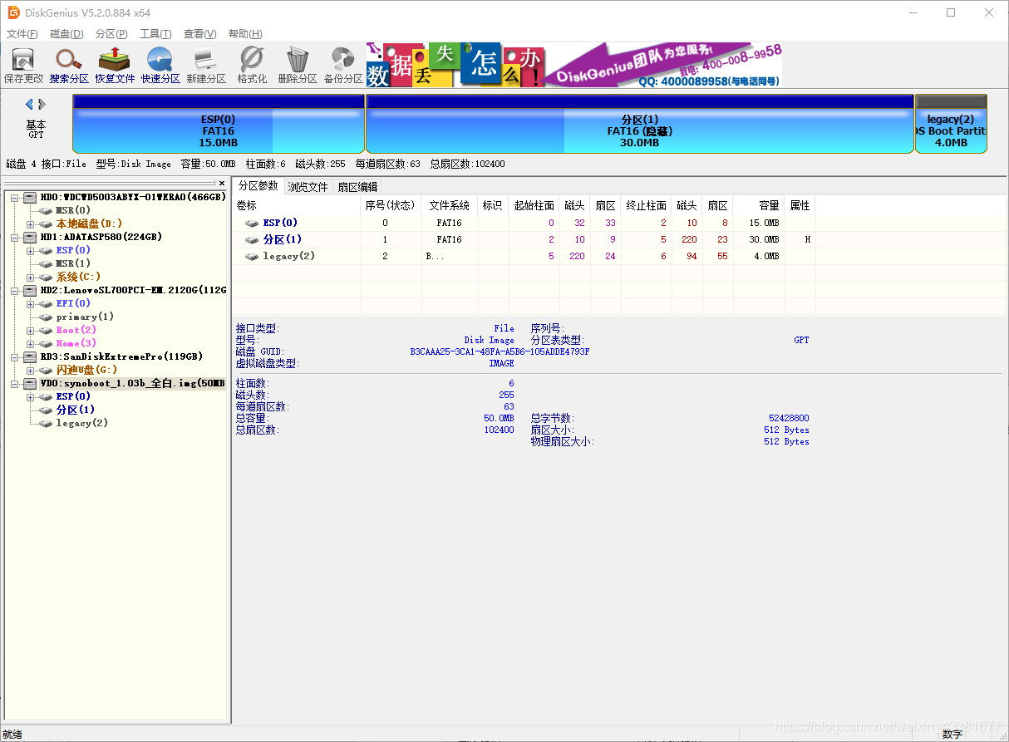Image resolution: width=1009 pixels, height=742 pixels.
Task: Close the left disk tree panel
Action: (222, 184)
